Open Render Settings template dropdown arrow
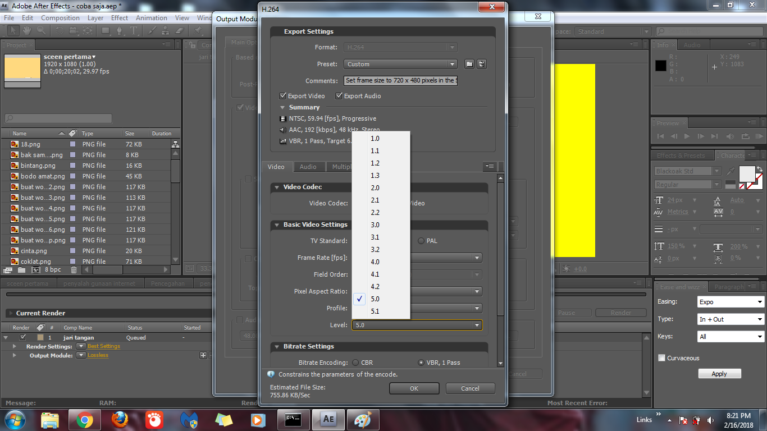 tap(81, 346)
